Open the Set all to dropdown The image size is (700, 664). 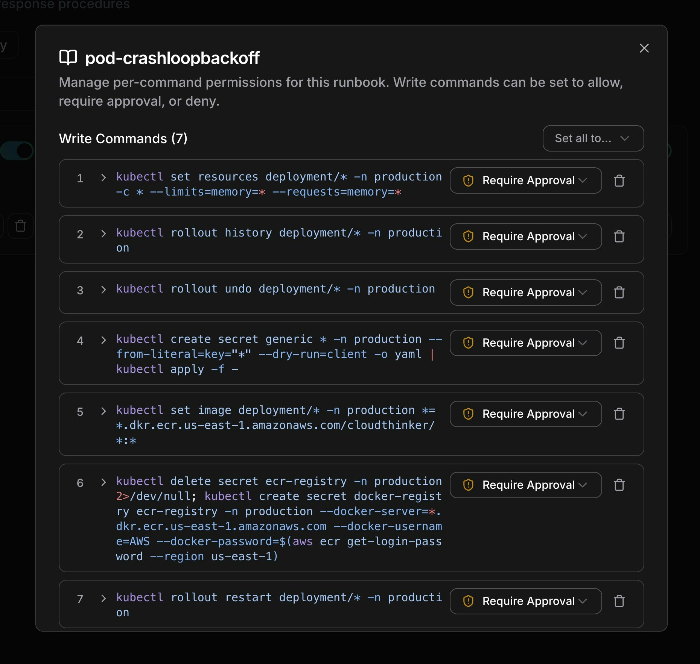point(593,138)
